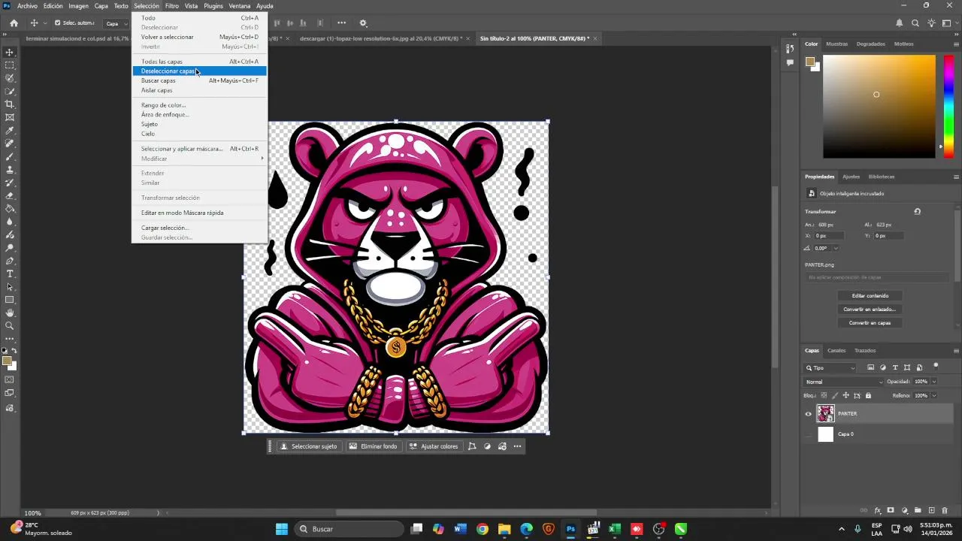Select the Crop tool
This screenshot has height=541, width=962.
10,104
